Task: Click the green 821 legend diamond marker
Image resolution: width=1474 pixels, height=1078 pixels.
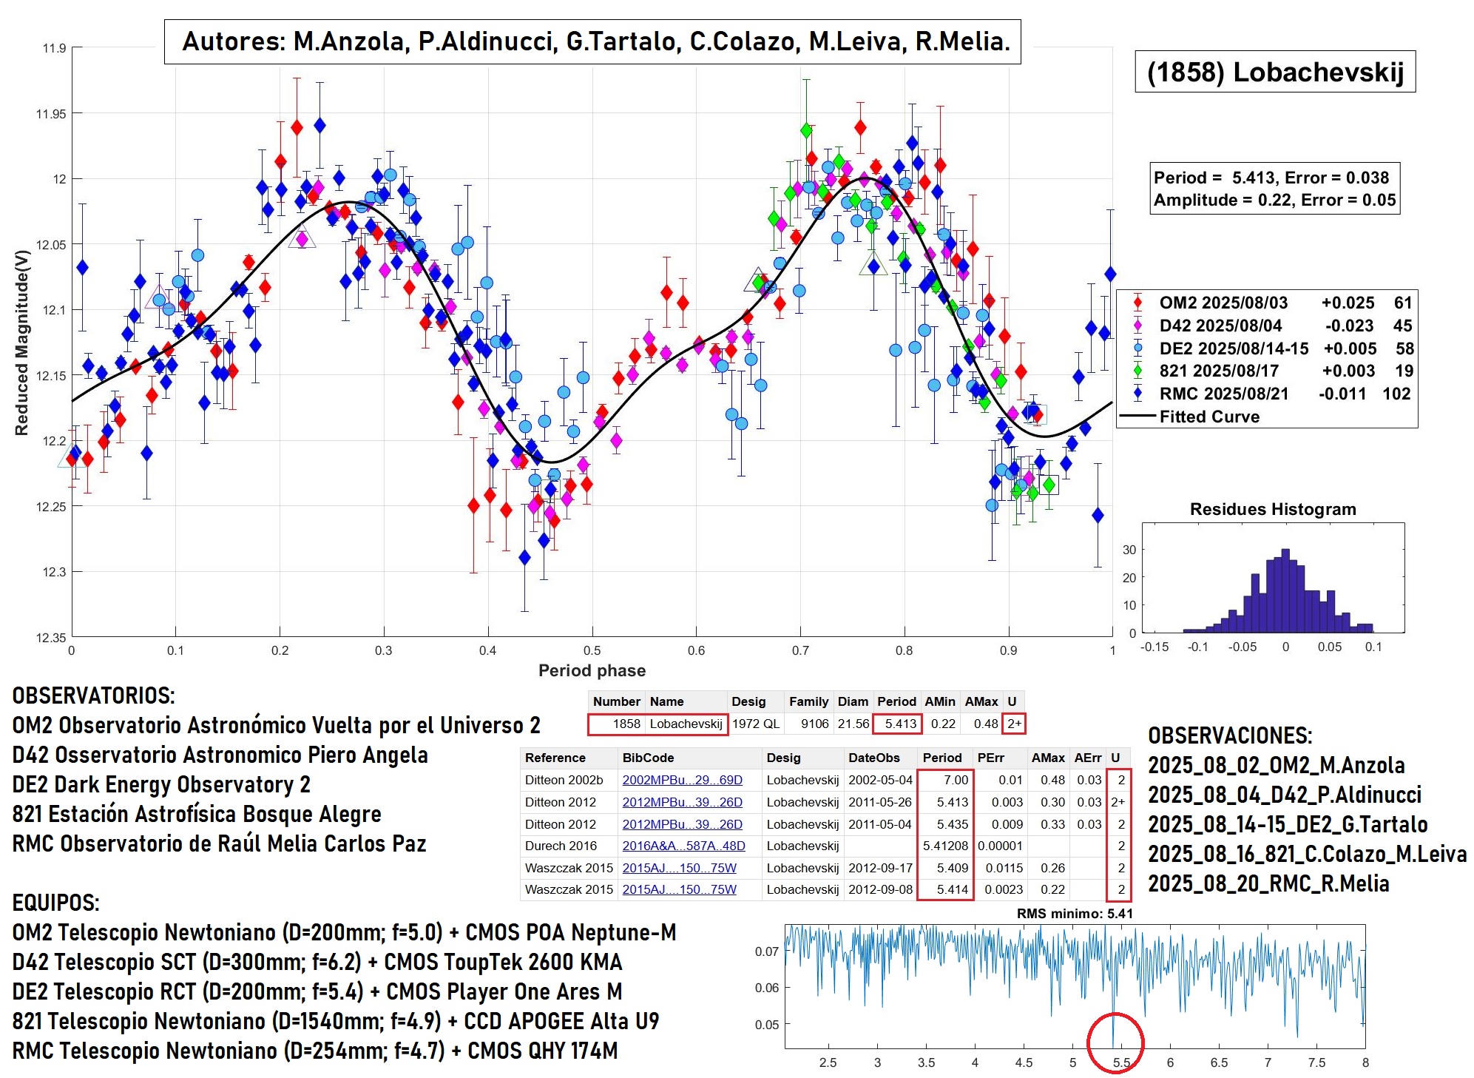Action: coord(1137,371)
